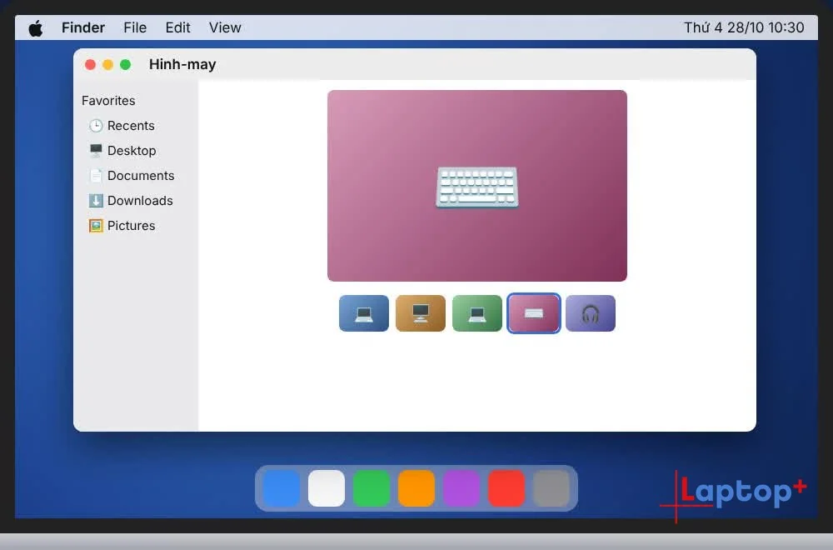Maximize the Hinh-may window
Viewport: 833px width, 550px height.
(x=126, y=64)
